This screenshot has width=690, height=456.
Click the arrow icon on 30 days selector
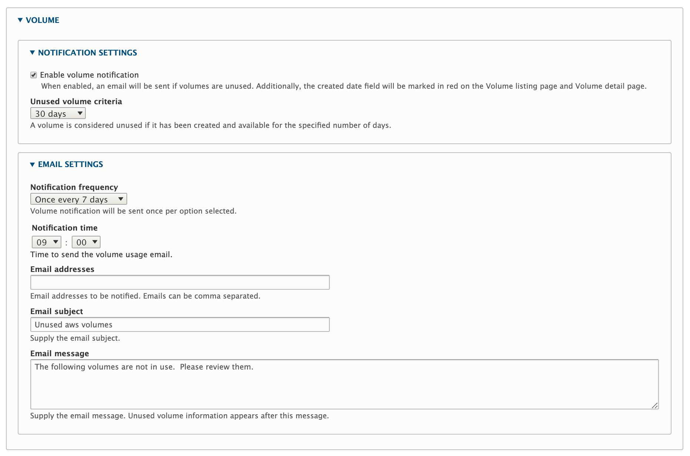(x=80, y=113)
